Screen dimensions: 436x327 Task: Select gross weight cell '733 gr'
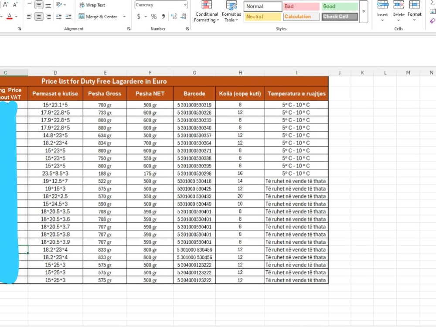point(105,112)
